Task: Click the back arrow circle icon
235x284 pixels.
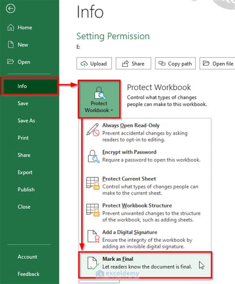Action: pyautogui.click(x=10, y=8)
